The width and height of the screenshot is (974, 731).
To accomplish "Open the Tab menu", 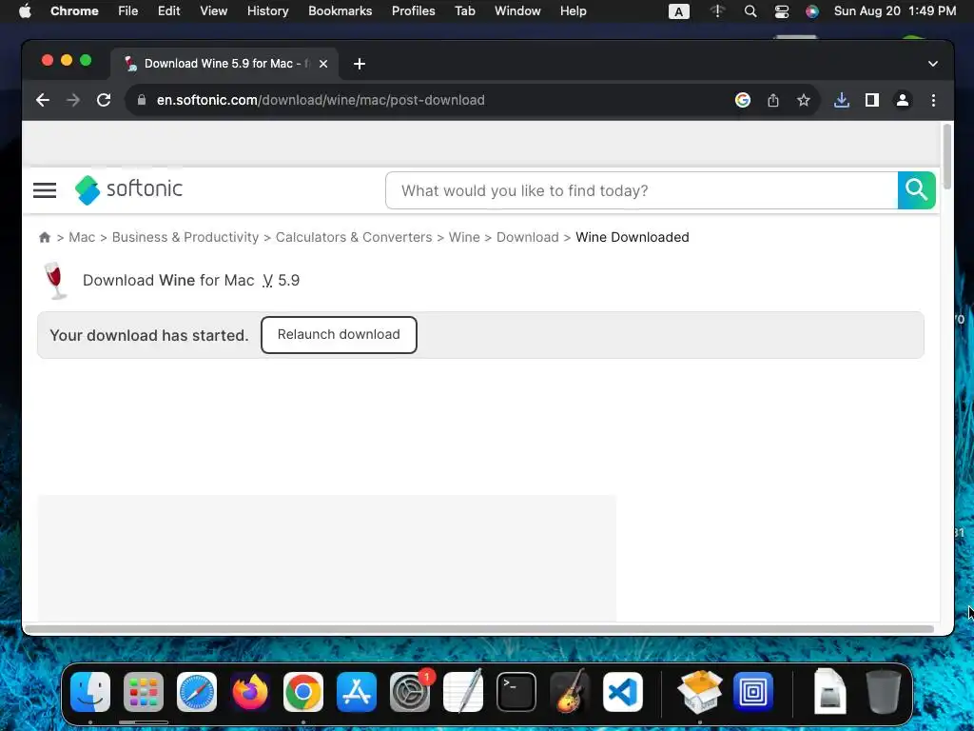I will (464, 11).
